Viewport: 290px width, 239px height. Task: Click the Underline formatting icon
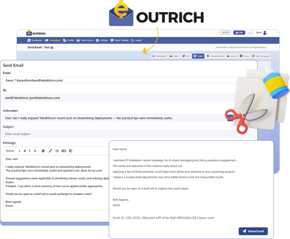pyautogui.click(x=35, y=151)
